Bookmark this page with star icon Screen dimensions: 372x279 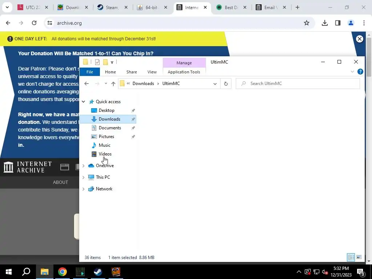[x=307, y=23]
